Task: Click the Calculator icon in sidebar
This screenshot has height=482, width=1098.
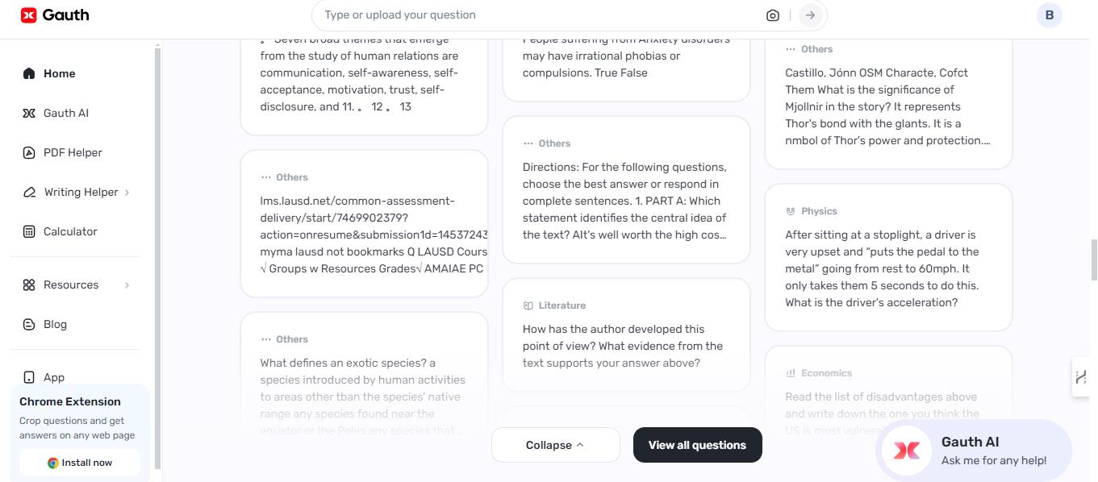Action: click(29, 231)
